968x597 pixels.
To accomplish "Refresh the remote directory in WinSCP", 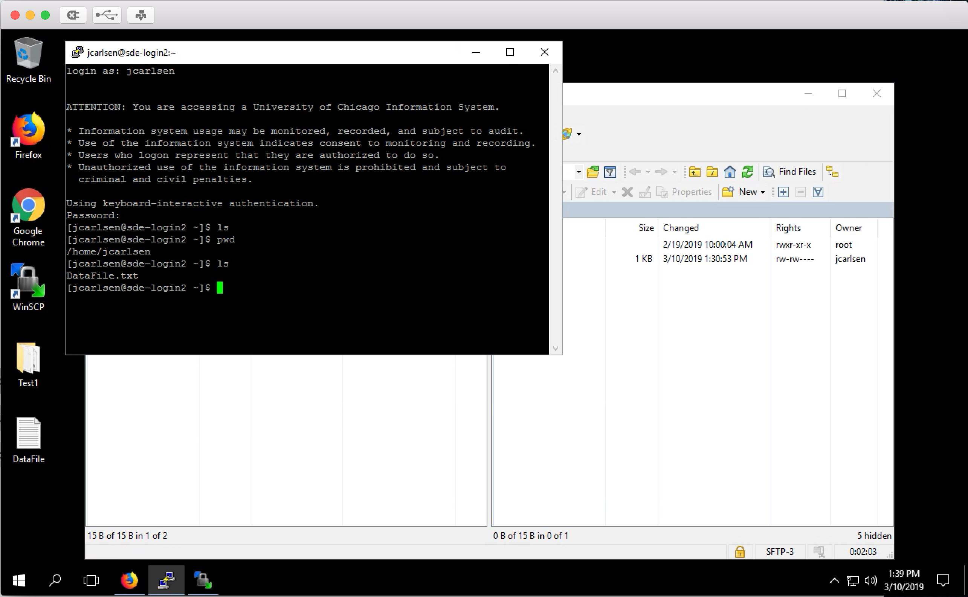I will tap(747, 172).
